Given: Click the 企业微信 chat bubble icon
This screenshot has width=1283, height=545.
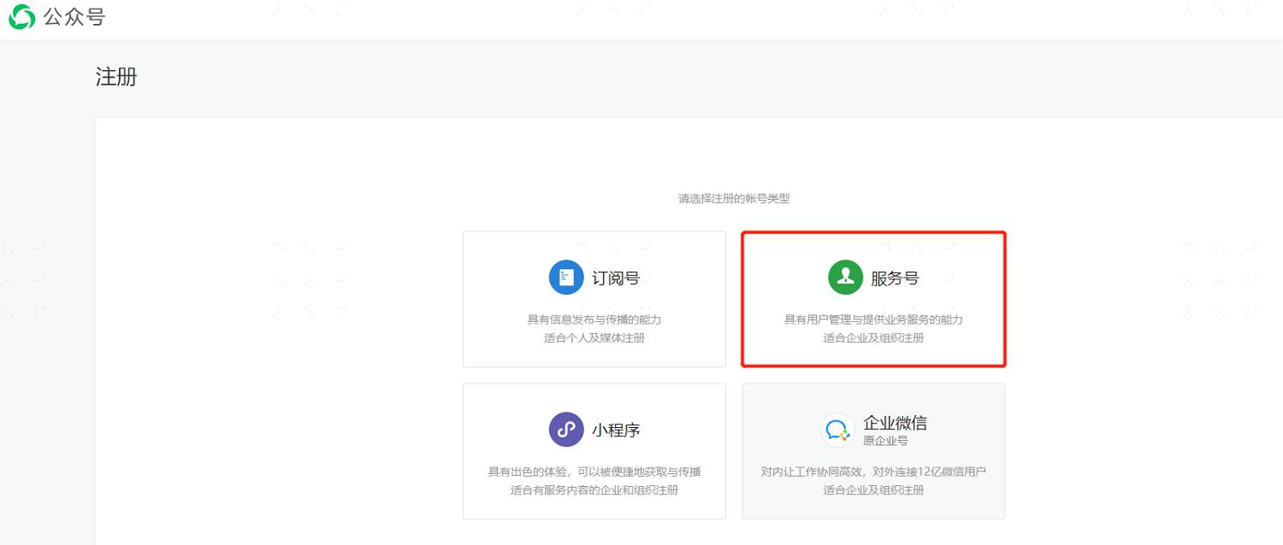Looking at the screenshot, I should tap(837, 430).
